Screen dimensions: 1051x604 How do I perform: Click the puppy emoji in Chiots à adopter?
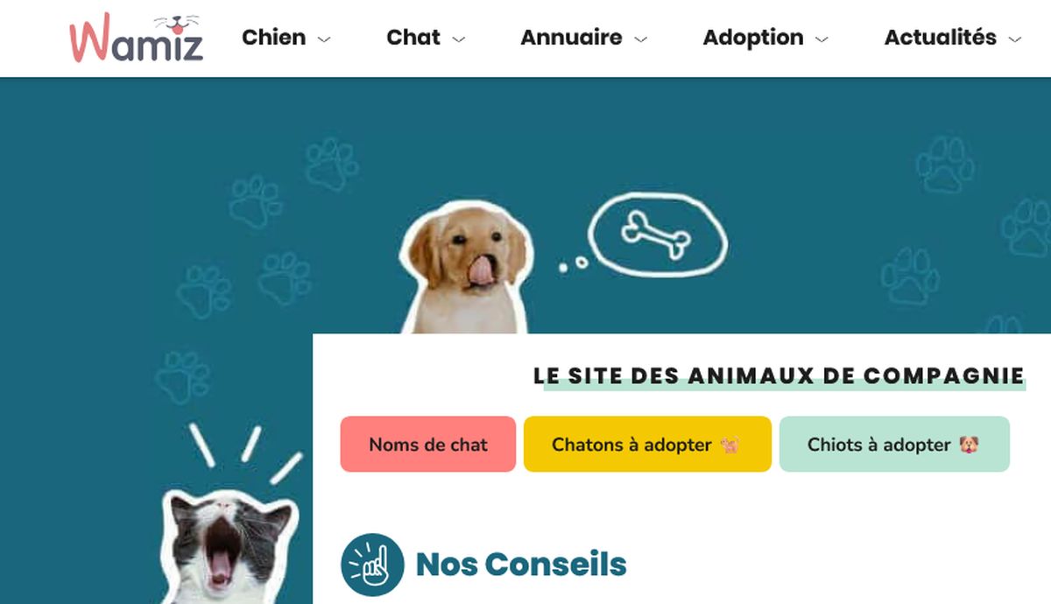point(969,445)
